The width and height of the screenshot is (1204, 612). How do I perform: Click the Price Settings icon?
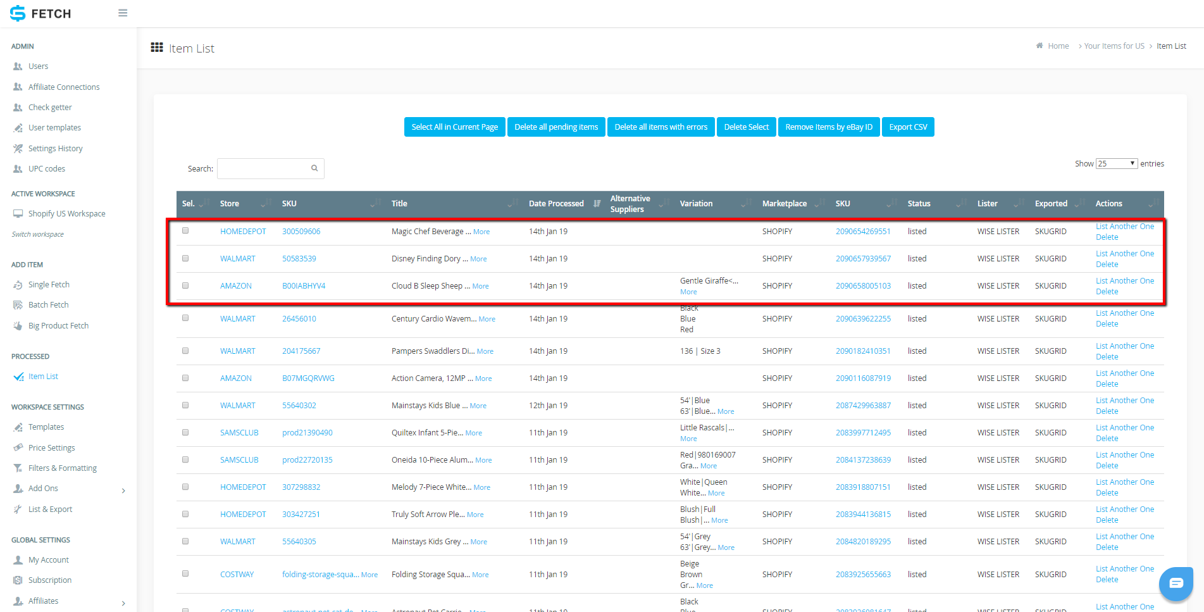(18, 448)
